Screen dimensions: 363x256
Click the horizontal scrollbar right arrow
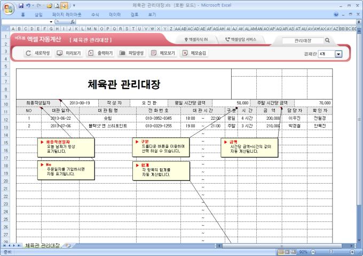[352, 246]
